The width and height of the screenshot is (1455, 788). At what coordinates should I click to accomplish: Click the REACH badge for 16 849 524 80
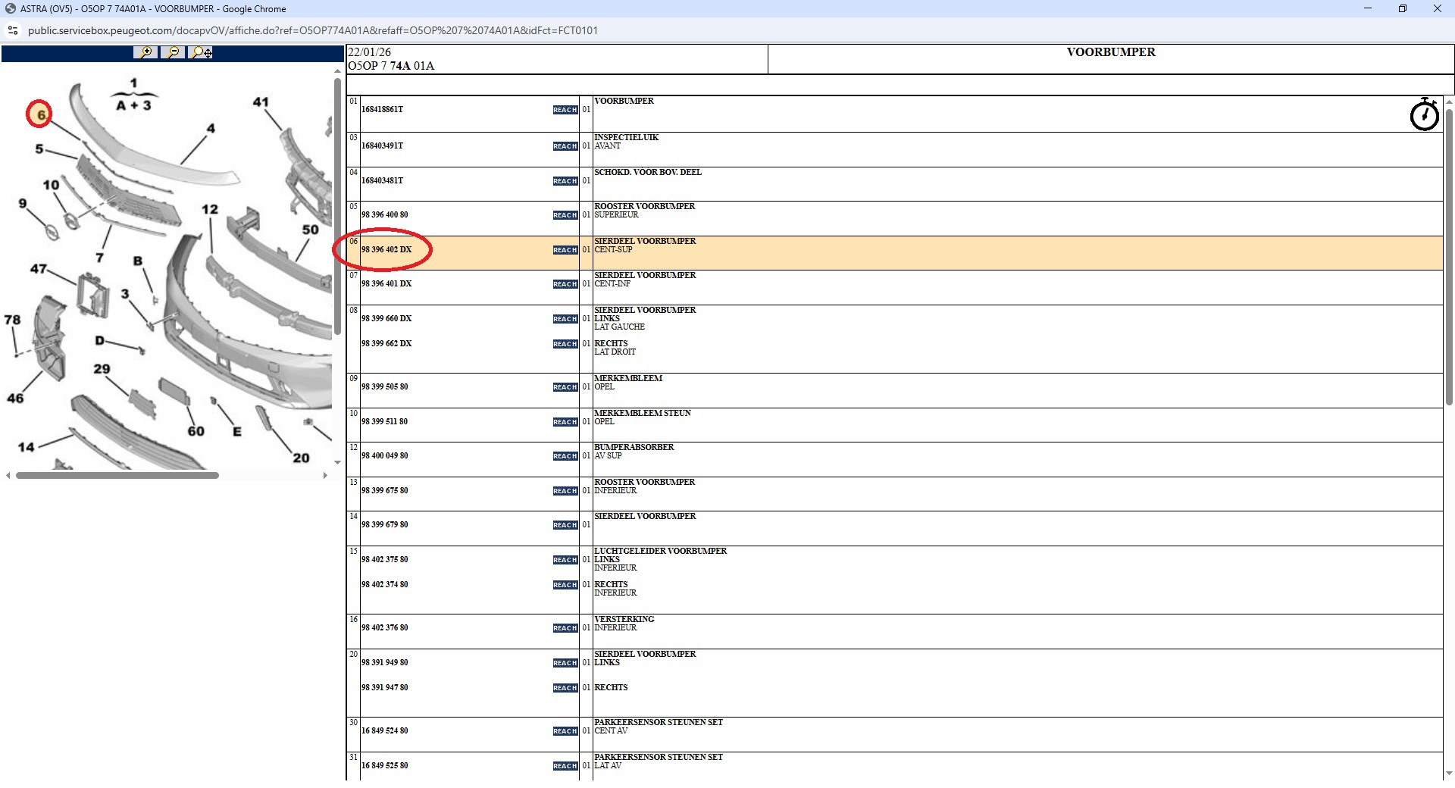(x=565, y=731)
